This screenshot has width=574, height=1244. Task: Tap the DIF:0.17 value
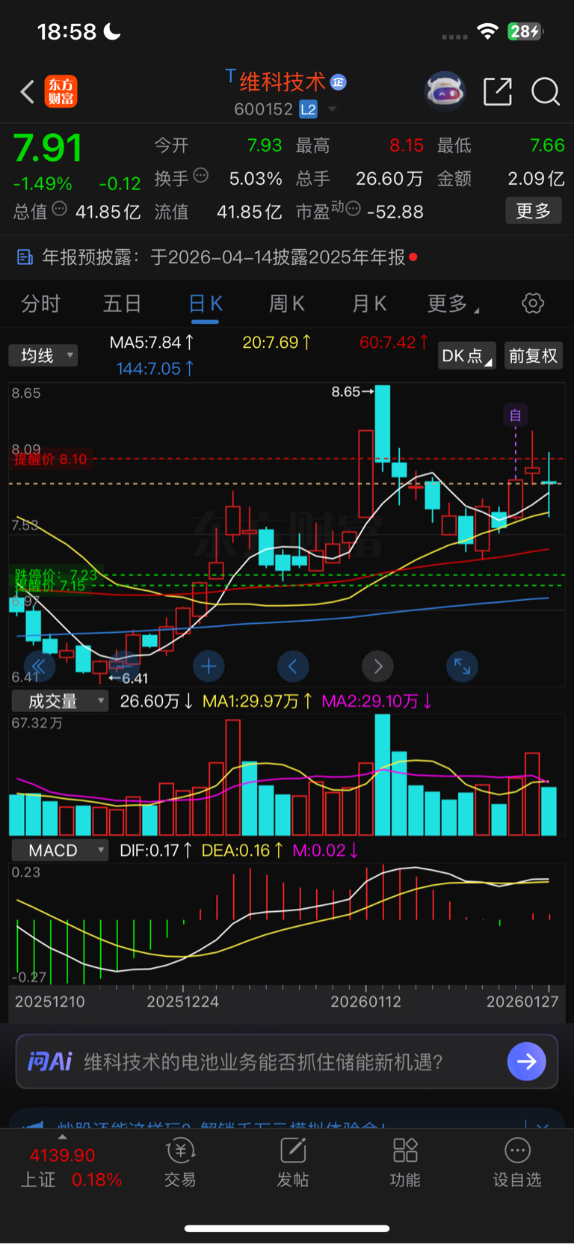pyautogui.click(x=155, y=851)
